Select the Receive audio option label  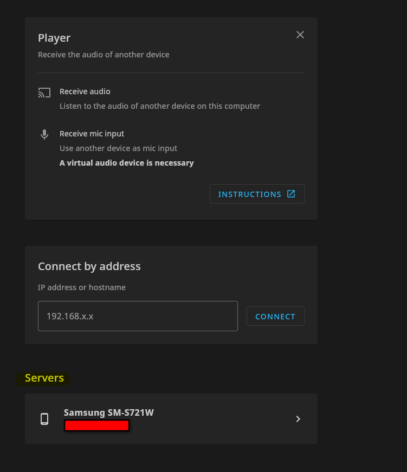[x=85, y=91]
